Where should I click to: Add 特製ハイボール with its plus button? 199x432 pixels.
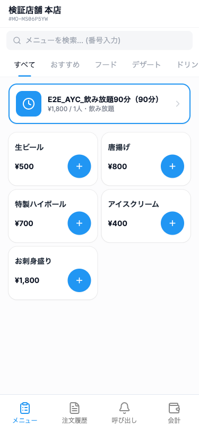79,223
